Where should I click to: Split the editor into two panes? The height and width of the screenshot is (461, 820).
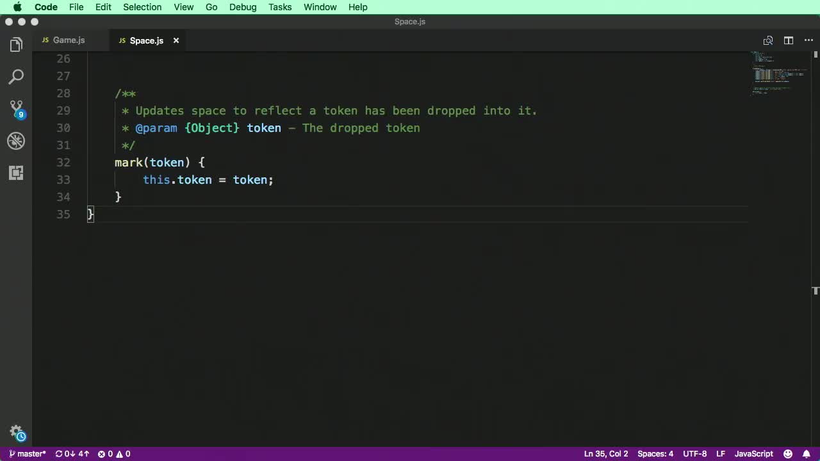[x=788, y=40]
